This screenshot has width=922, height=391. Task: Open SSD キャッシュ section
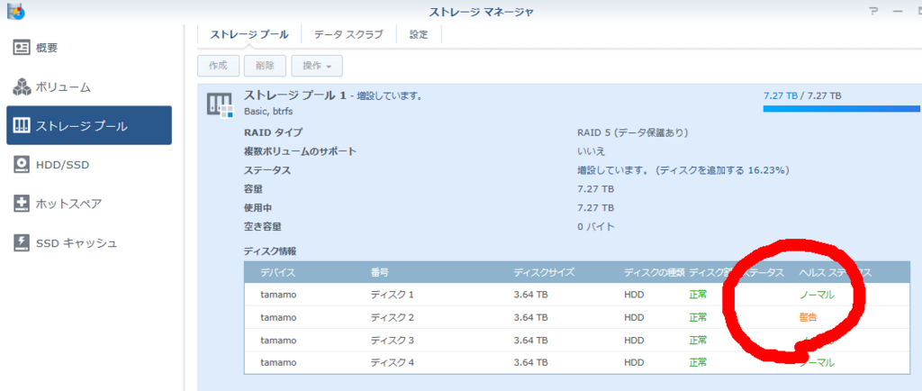pos(89,243)
